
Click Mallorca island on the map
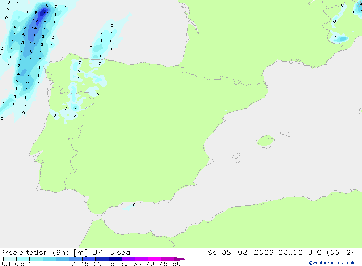pos(265,141)
